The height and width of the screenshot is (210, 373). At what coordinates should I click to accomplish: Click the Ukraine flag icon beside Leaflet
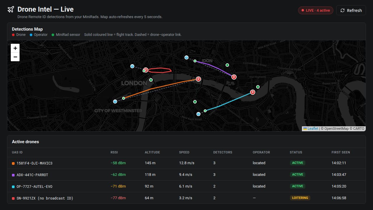pyautogui.click(x=305, y=129)
